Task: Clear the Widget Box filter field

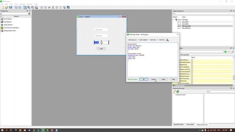Action: (x=29, y=14)
